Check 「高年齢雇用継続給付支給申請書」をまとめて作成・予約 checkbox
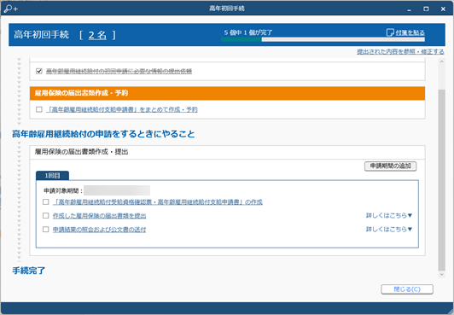 (x=39, y=109)
